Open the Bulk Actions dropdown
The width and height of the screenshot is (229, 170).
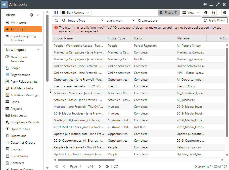click(76, 13)
